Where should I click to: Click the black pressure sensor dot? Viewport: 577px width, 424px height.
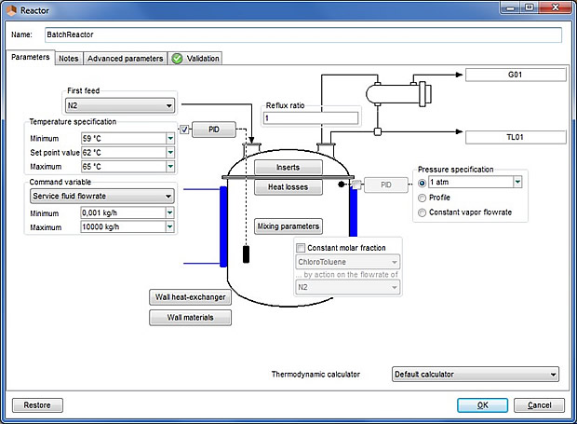click(342, 184)
